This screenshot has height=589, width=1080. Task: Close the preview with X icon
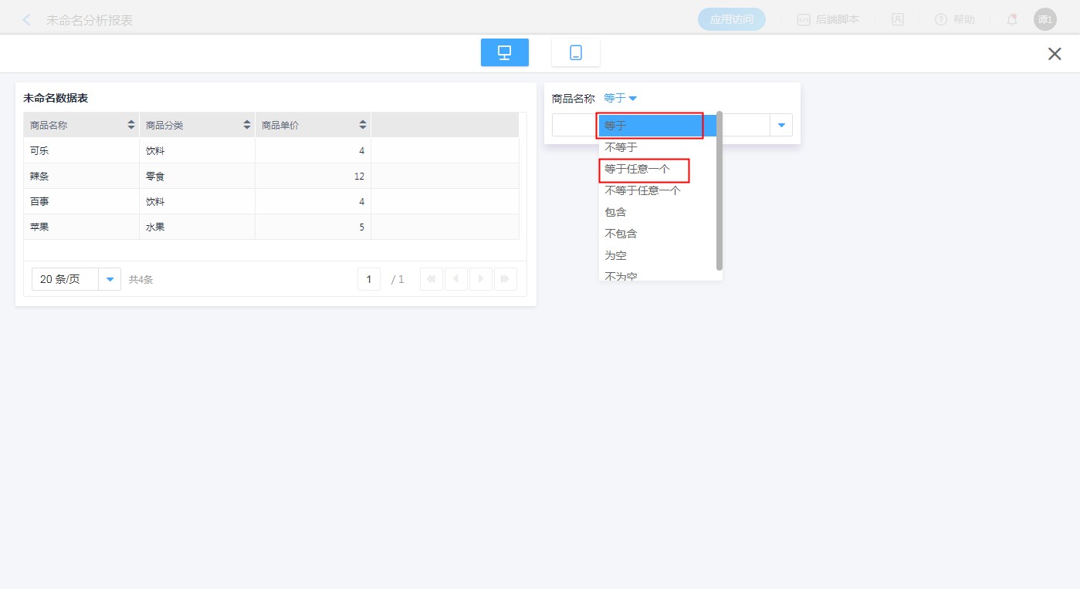(x=1054, y=54)
